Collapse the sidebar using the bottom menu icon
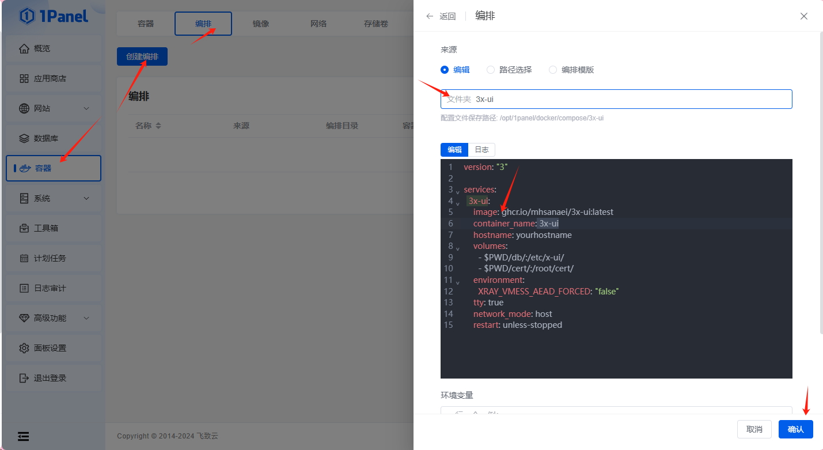Screen dimensions: 823x450 (24, 436)
